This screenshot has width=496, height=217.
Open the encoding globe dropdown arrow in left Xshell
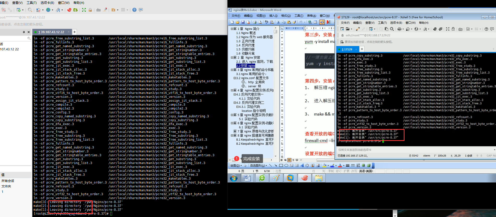tap(52, 10)
